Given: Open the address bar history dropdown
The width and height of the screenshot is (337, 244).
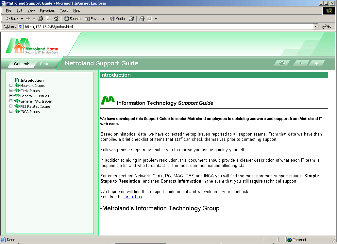Looking at the screenshot, I should 316,27.
